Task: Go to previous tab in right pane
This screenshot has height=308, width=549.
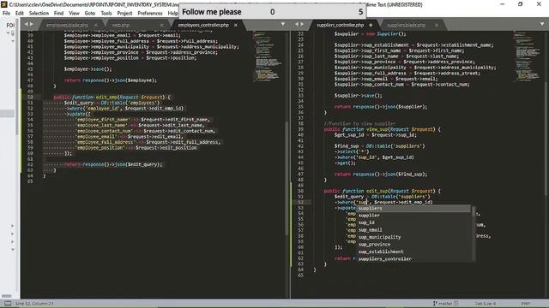Action: pos(297,24)
